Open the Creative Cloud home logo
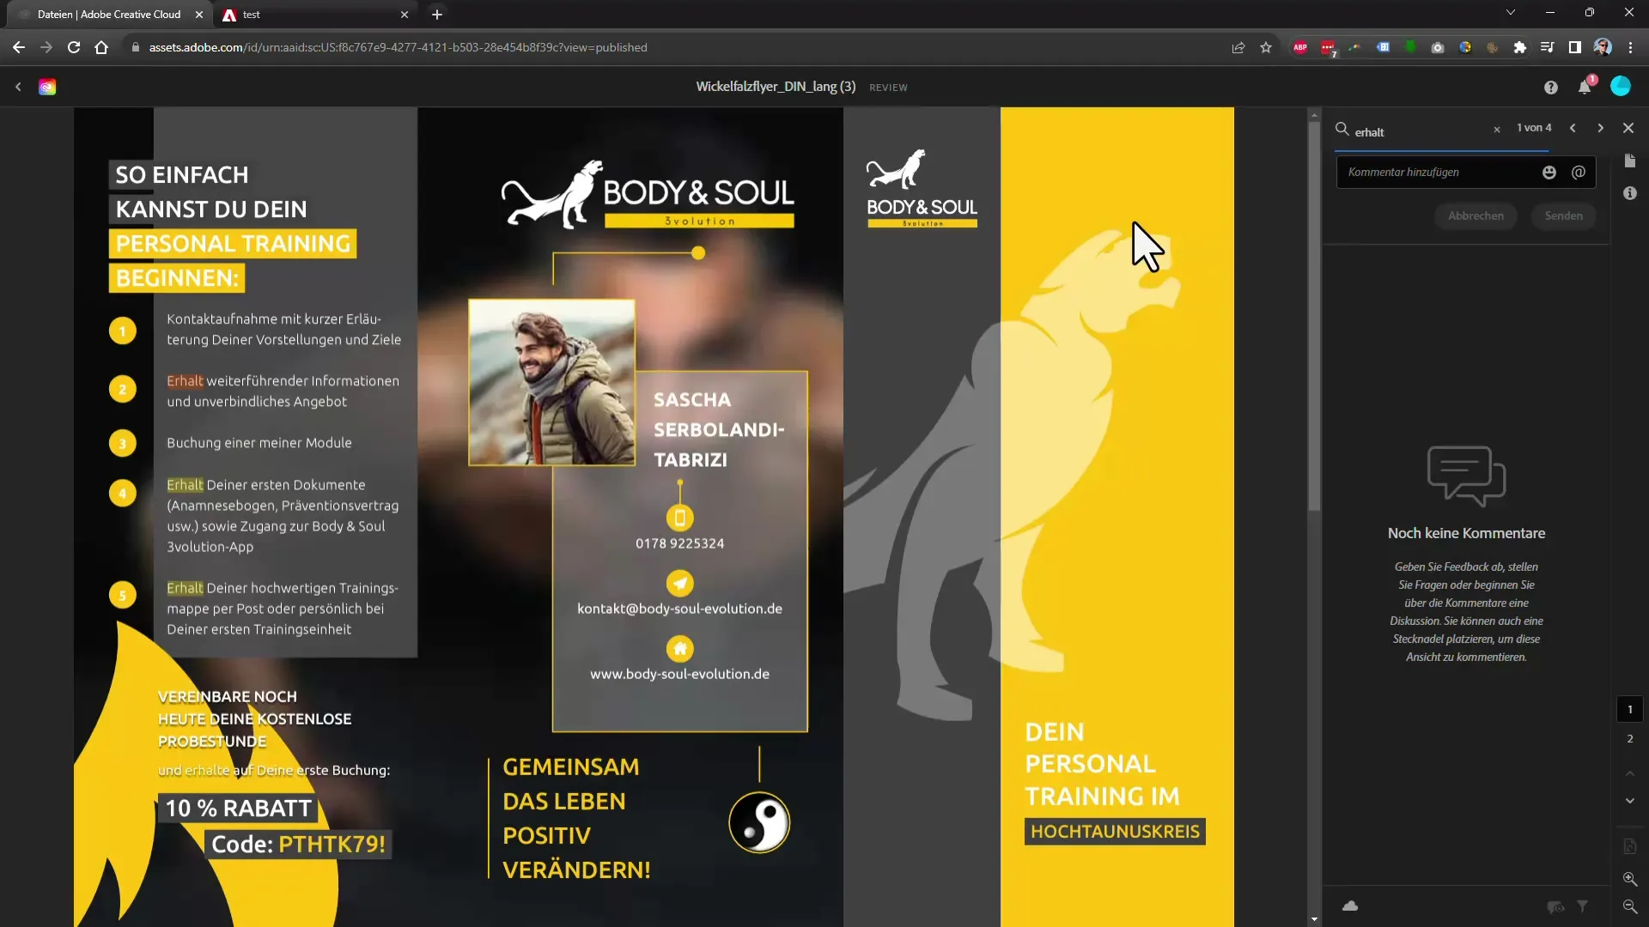Image resolution: width=1649 pixels, height=927 pixels. point(47,87)
